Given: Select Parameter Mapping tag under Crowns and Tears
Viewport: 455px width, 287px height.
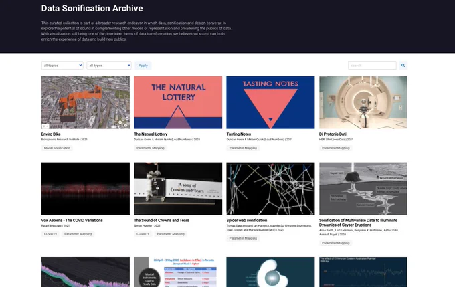Looking at the screenshot, I should pos(171,234).
